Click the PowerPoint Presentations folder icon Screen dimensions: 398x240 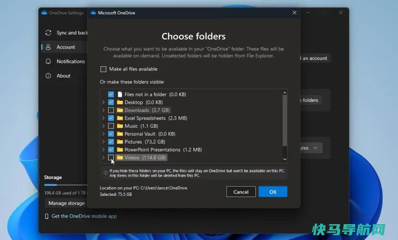click(120, 150)
